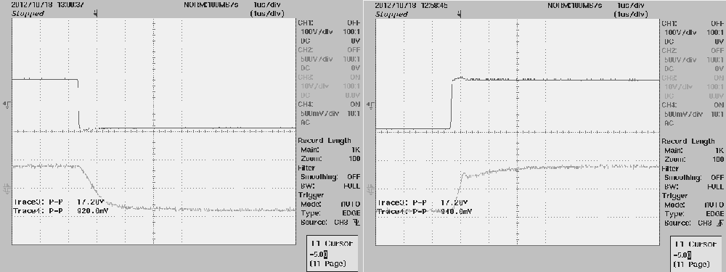Click the 13:00:37 timestamp on the left screen
The width and height of the screenshot is (726, 272).
point(71,4)
